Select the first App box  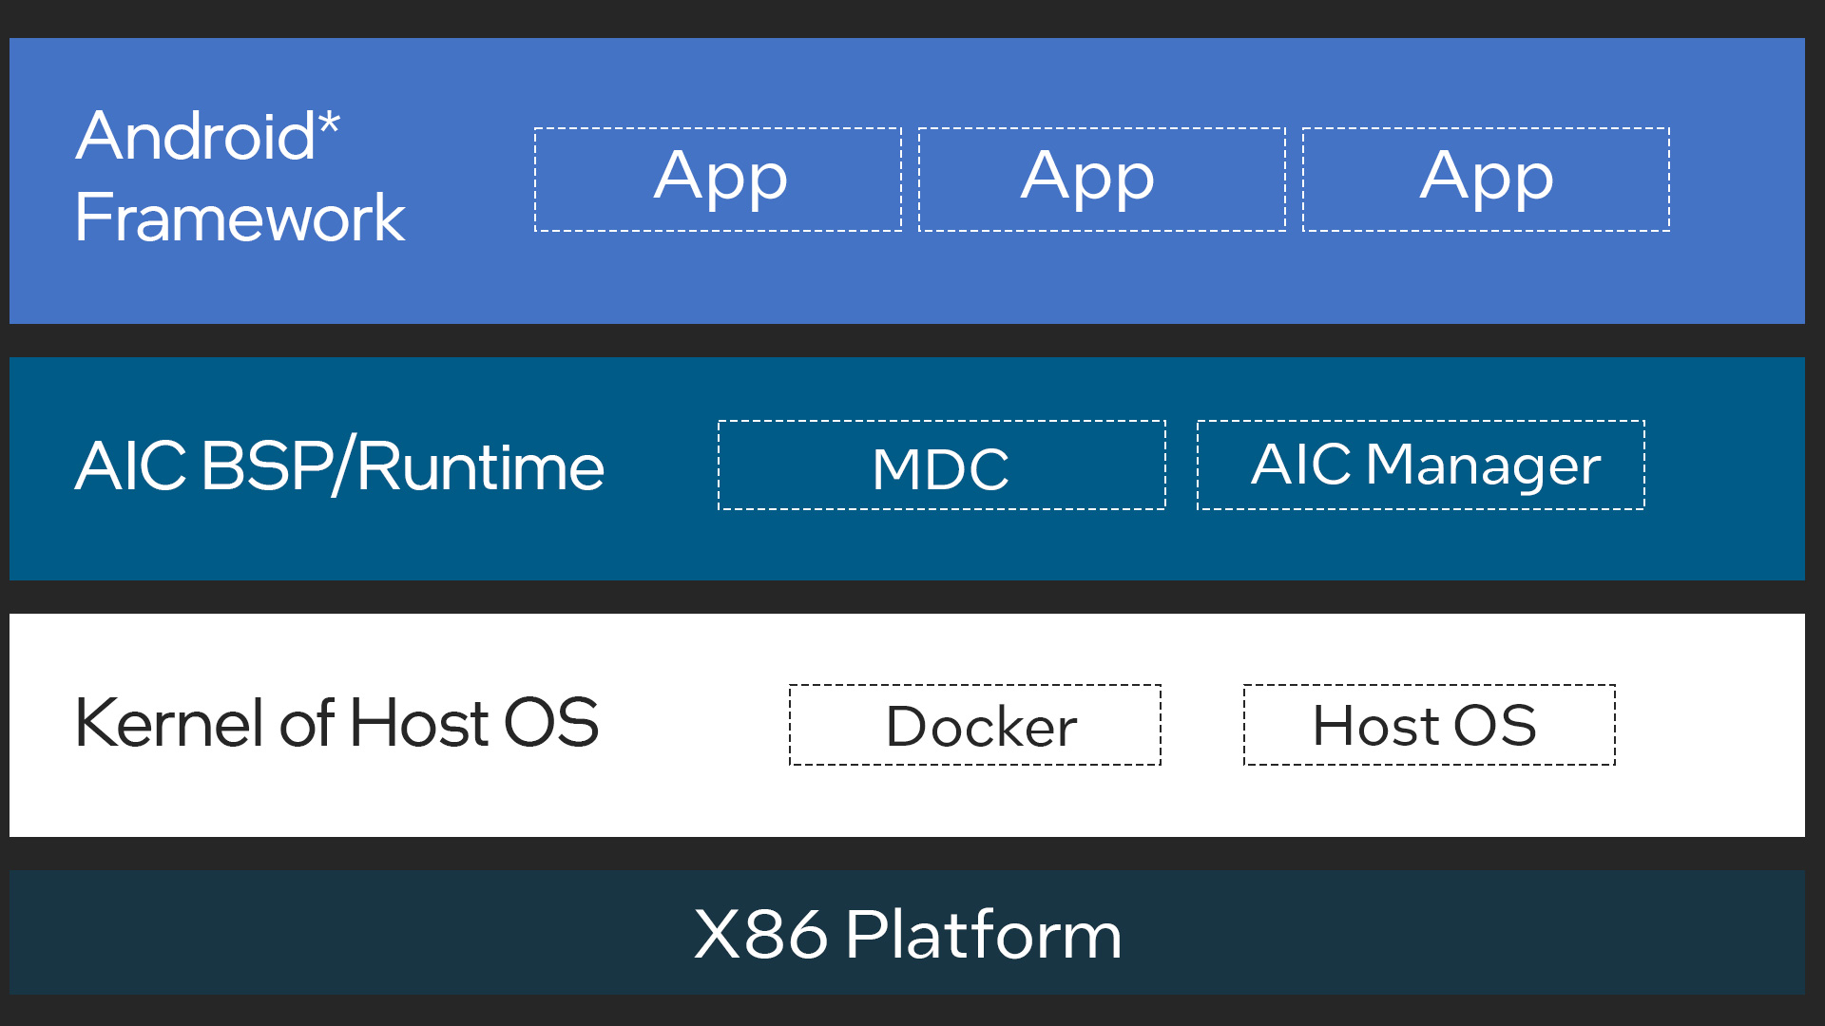click(x=718, y=180)
